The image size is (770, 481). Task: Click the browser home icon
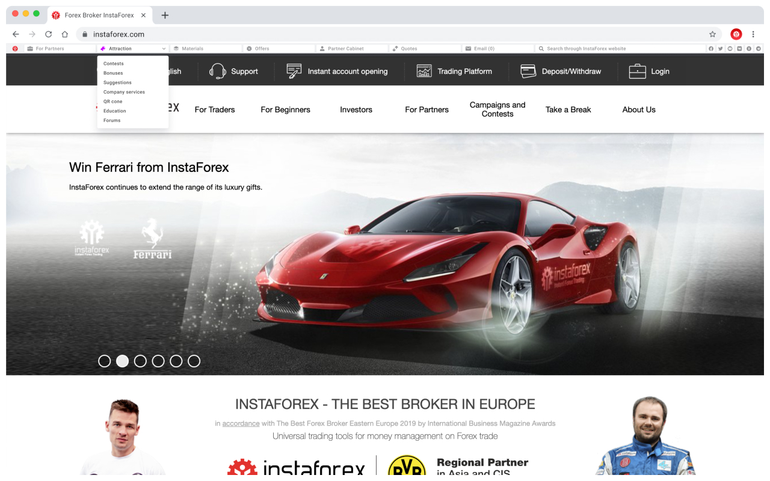(64, 34)
